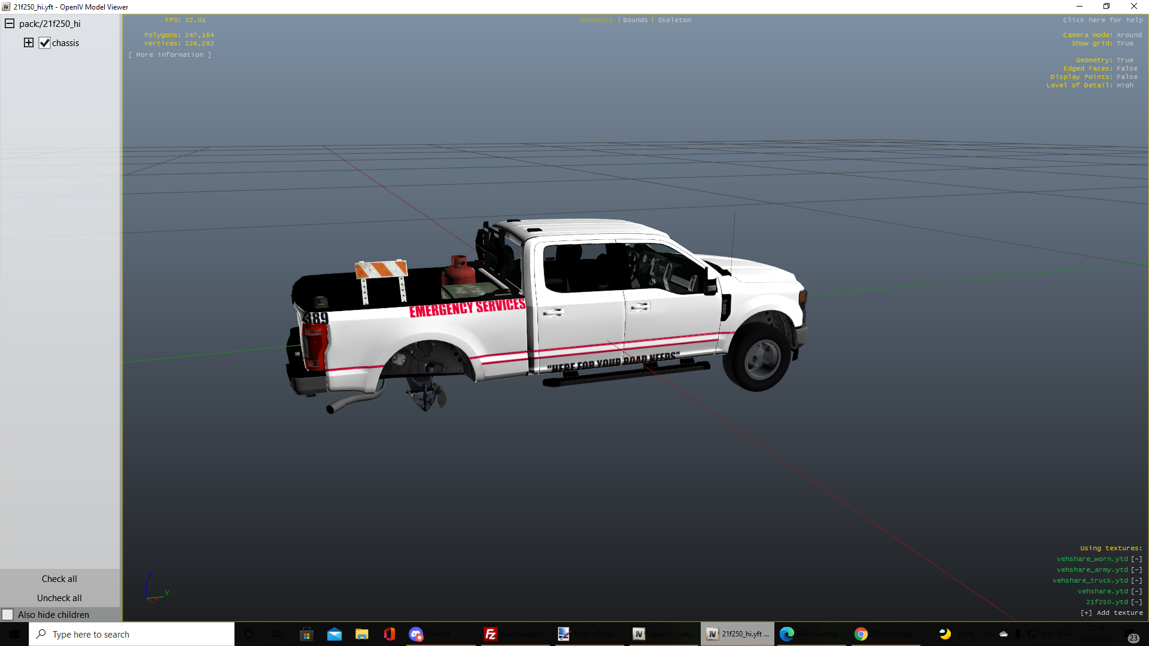Switch to Skeleton view tab
The height and width of the screenshot is (646, 1149).
674,20
